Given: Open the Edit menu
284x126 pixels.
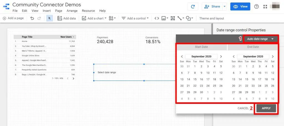Looking at the screenshot, I should (x=24, y=11).
